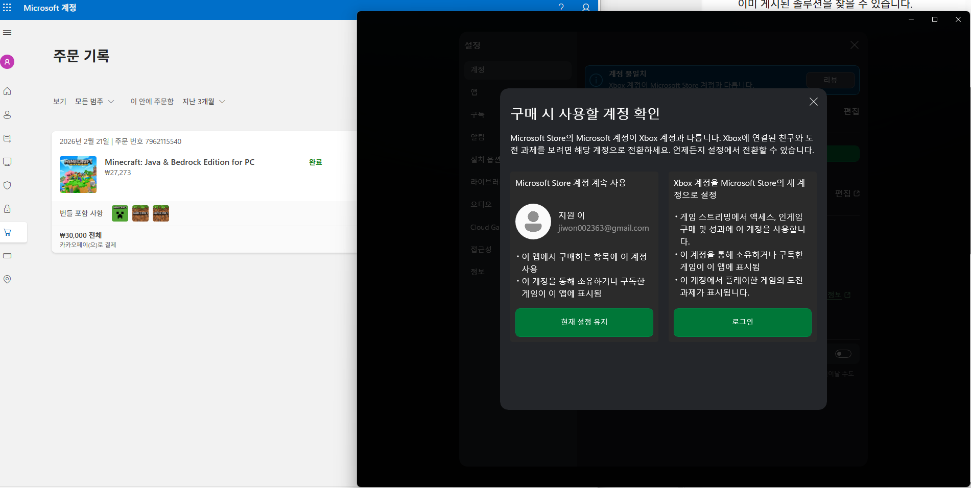Image resolution: width=971 pixels, height=488 pixels.
Task: Click the ₩27,273 item price
Action: click(x=118, y=173)
